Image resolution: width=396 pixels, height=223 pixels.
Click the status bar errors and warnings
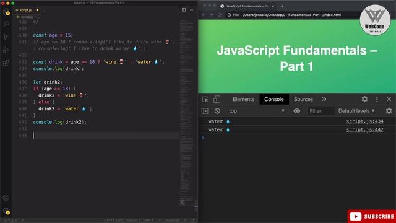coord(10,221)
